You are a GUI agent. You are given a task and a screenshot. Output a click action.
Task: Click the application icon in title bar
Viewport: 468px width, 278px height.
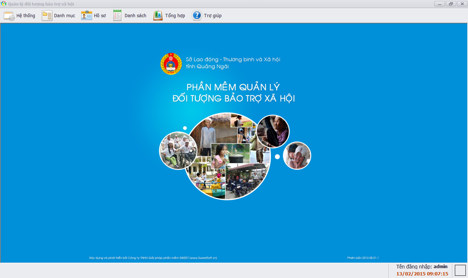click(4, 4)
